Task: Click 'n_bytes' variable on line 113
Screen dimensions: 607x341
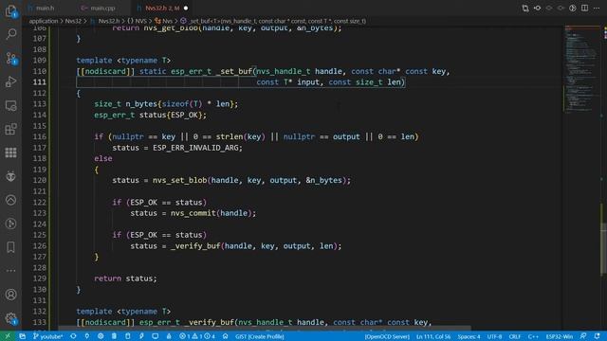Action: pyautogui.click(x=141, y=104)
